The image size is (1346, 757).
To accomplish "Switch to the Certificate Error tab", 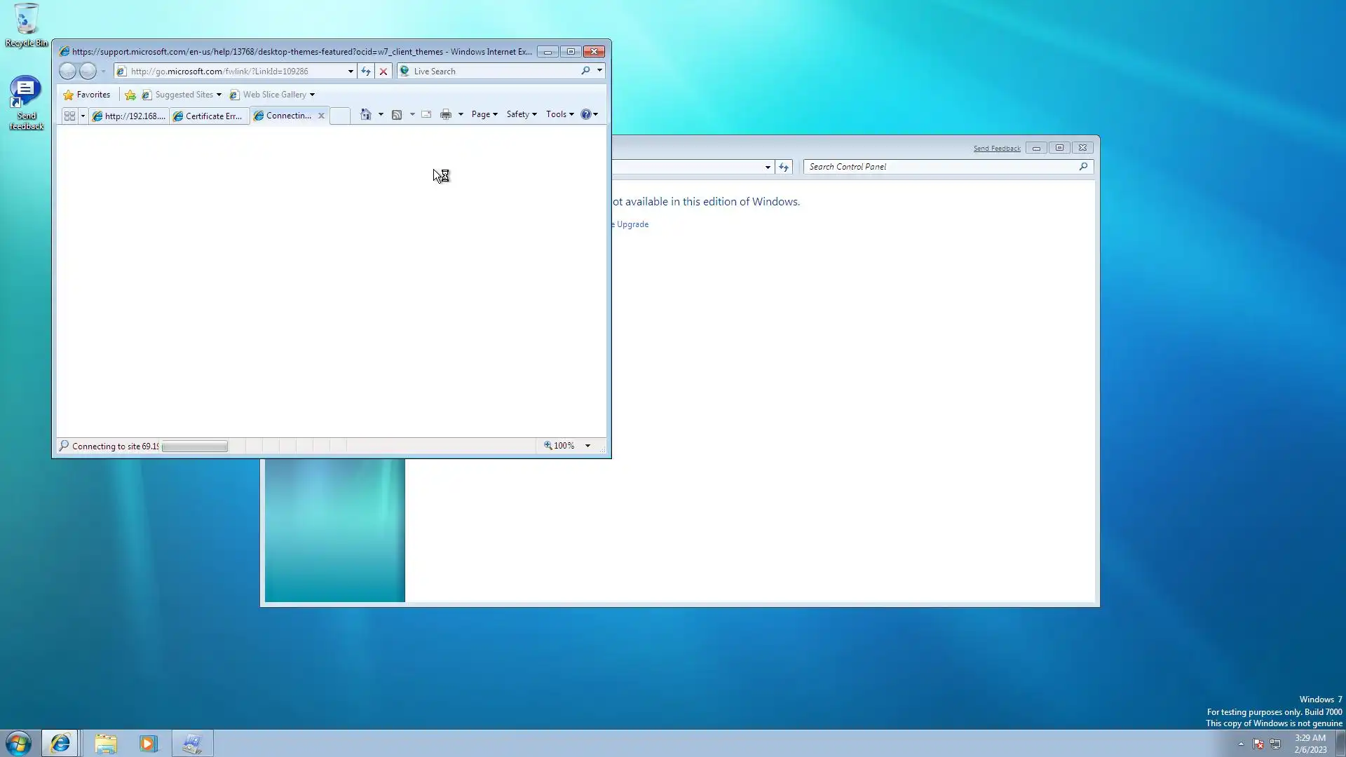I will tap(208, 116).
